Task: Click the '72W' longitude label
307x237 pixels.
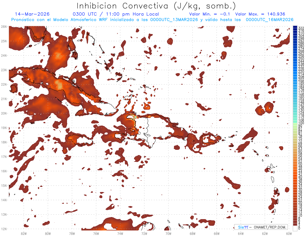Action: [x=144, y=233]
